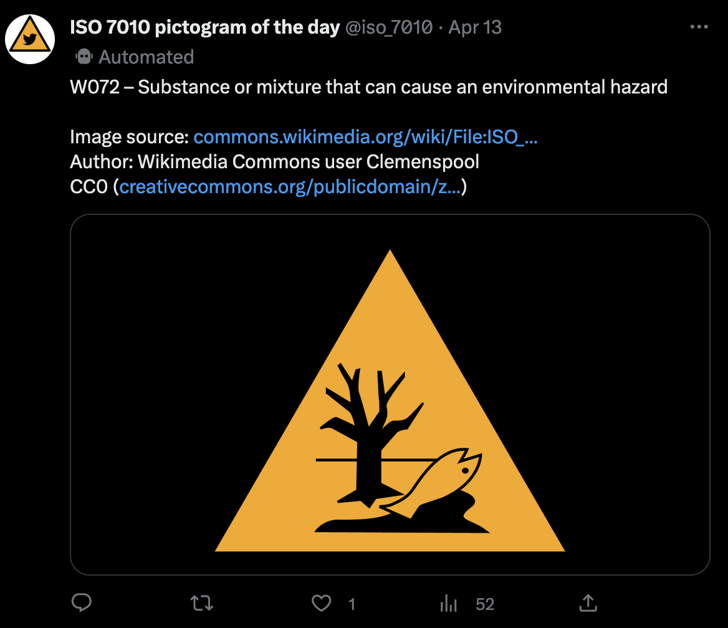The height and width of the screenshot is (628, 728).
Task: Click the view count 52
Action: coord(485,604)
